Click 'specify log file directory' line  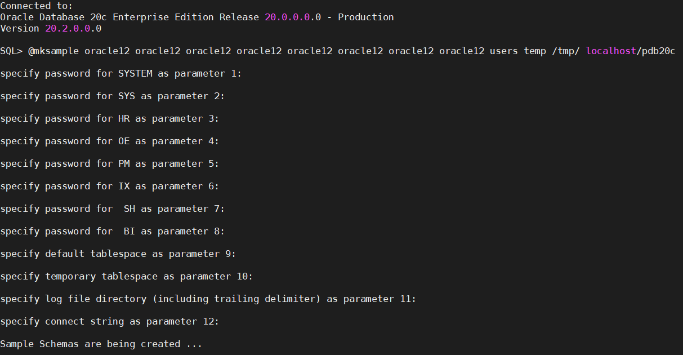(208, 299)
